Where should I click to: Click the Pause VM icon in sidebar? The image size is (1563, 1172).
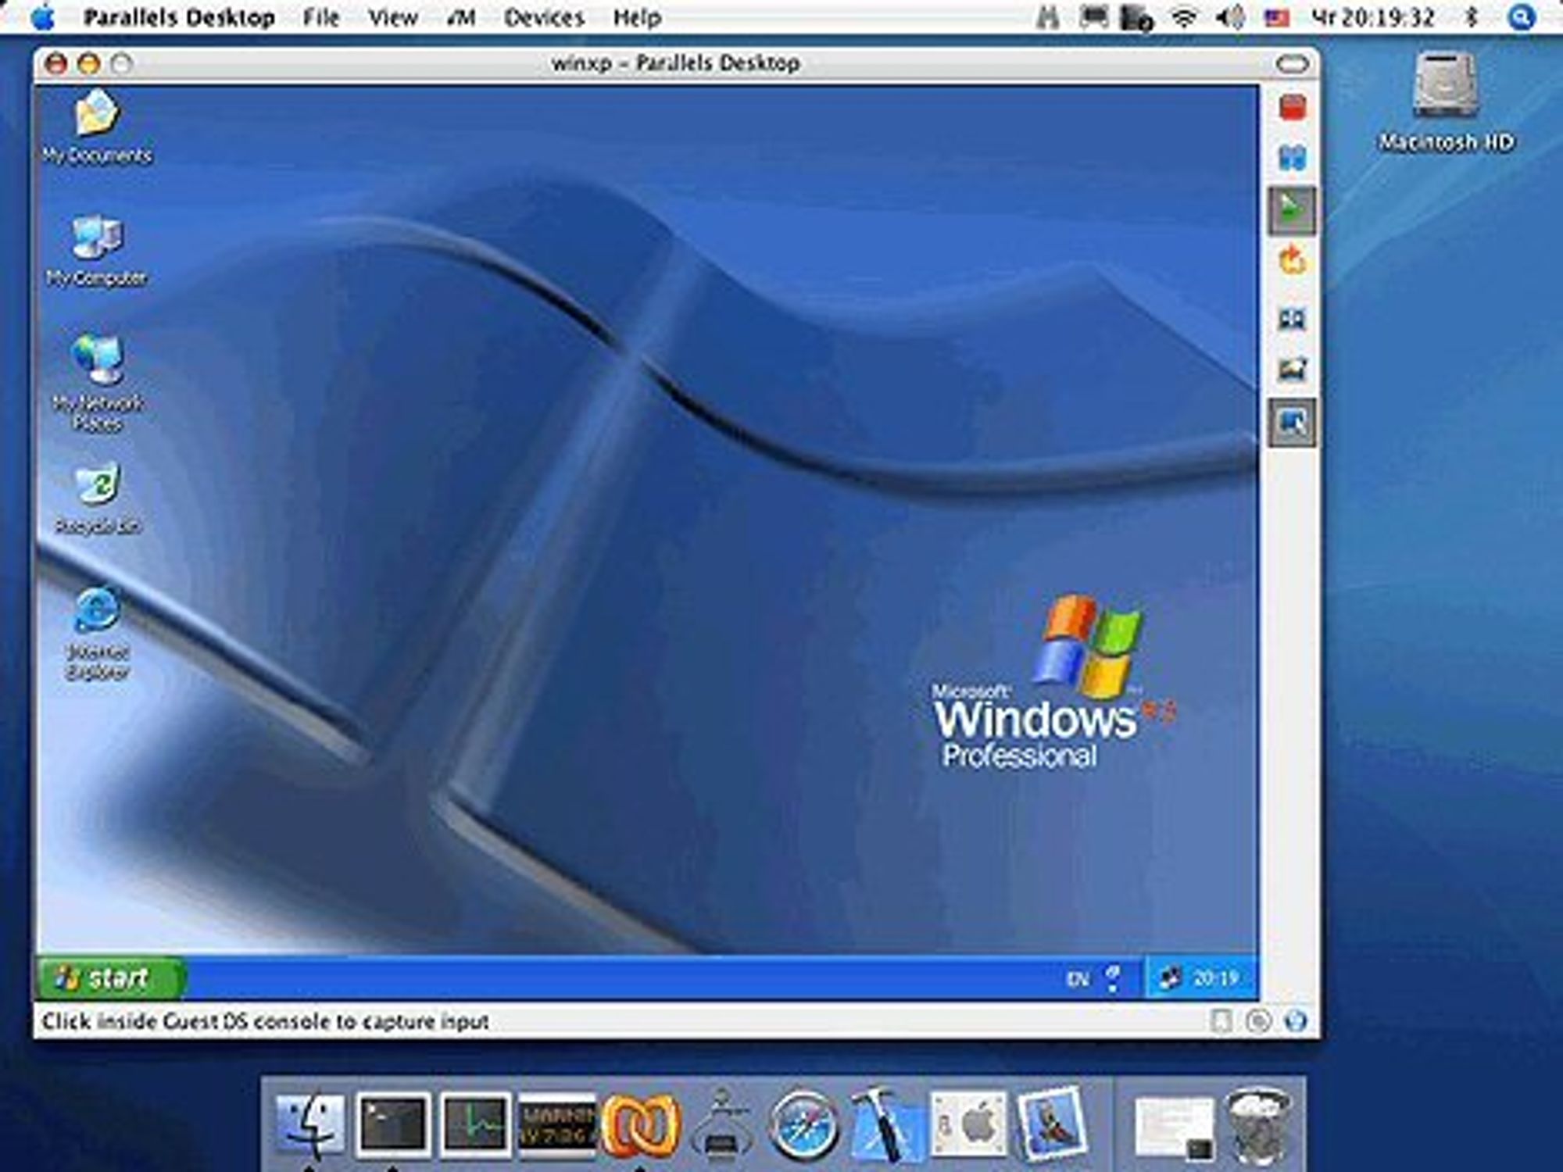tap(1293, 158)
